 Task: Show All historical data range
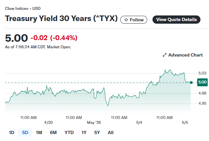click(110, 132)
